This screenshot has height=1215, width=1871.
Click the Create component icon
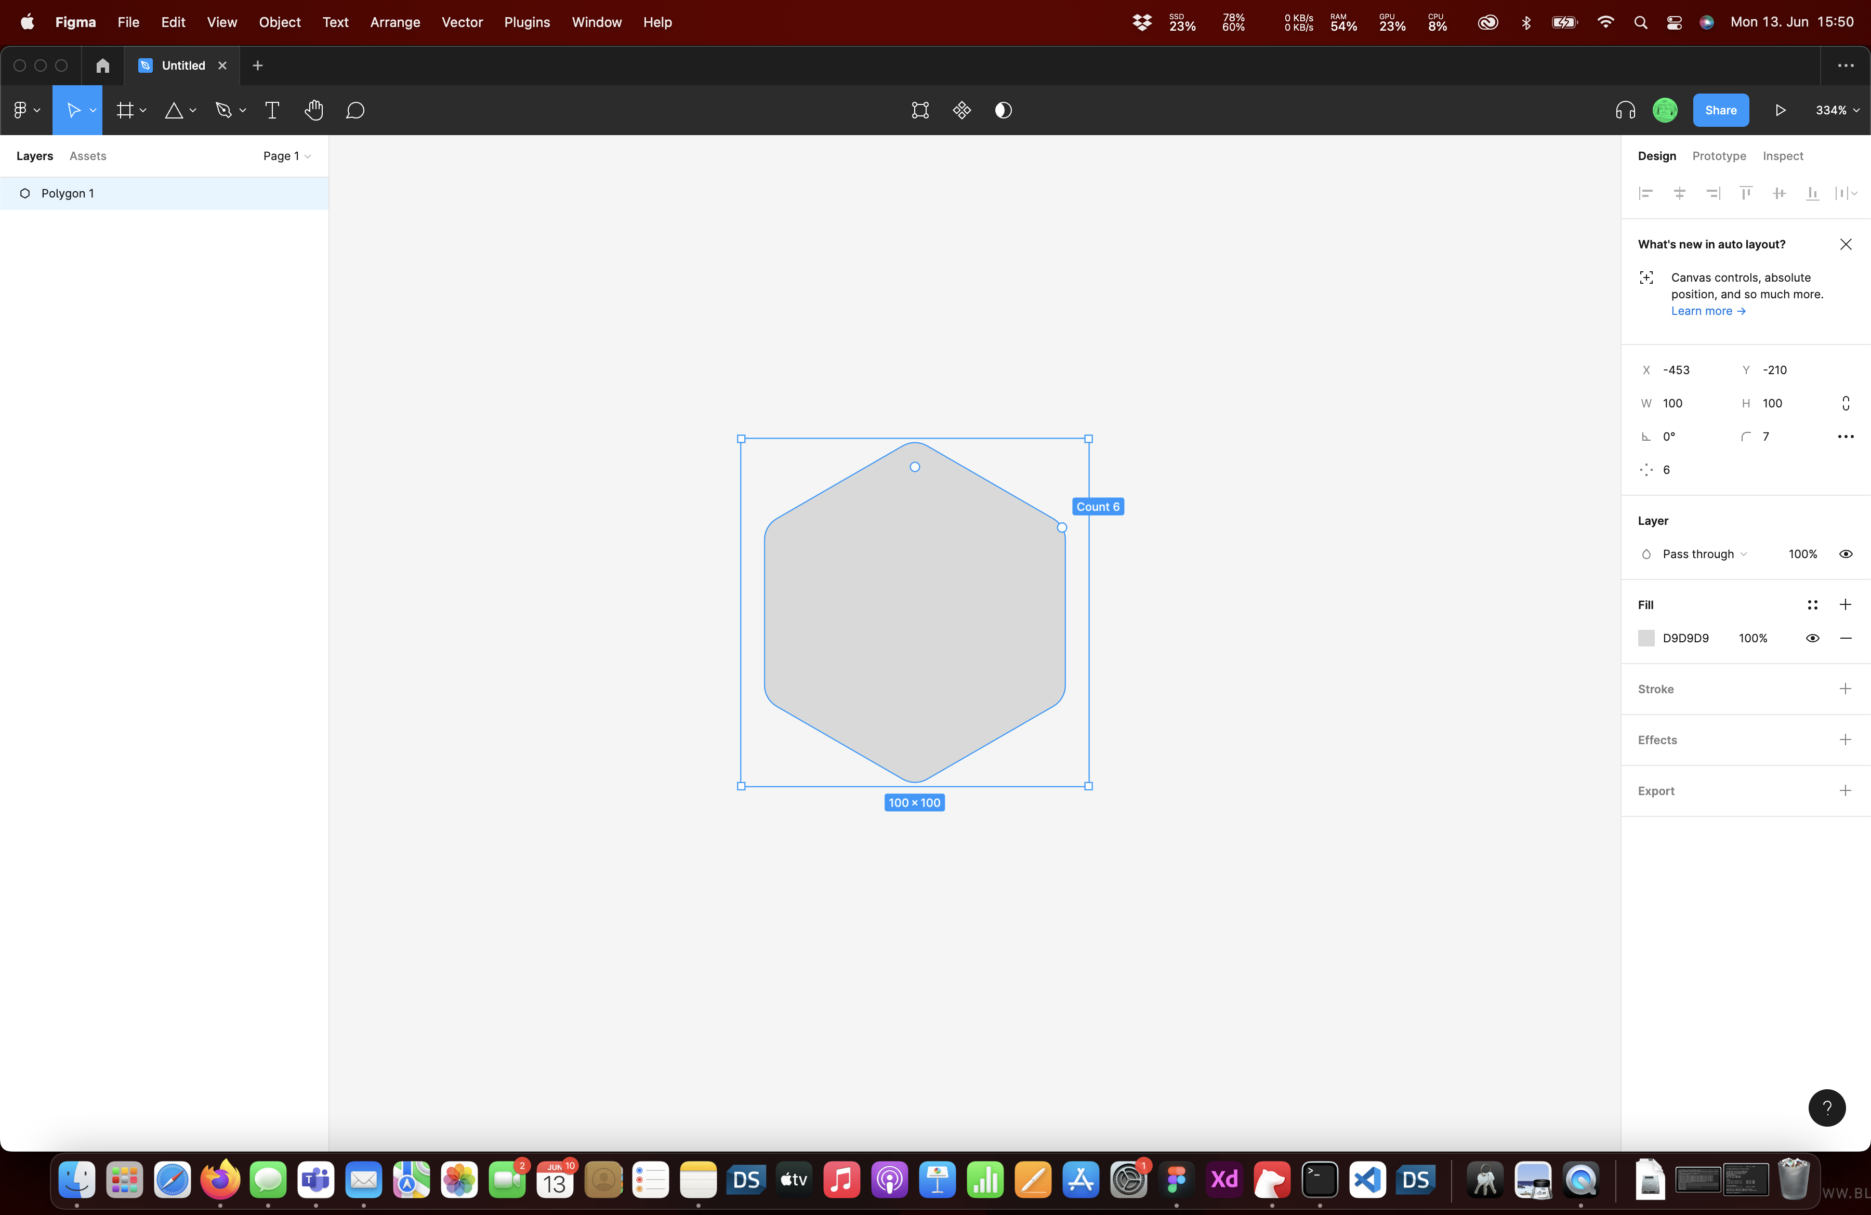tap(961, 110)
